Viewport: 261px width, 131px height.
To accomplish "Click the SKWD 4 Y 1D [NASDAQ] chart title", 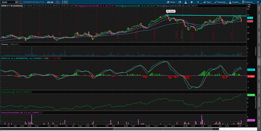I will [12, 6].
